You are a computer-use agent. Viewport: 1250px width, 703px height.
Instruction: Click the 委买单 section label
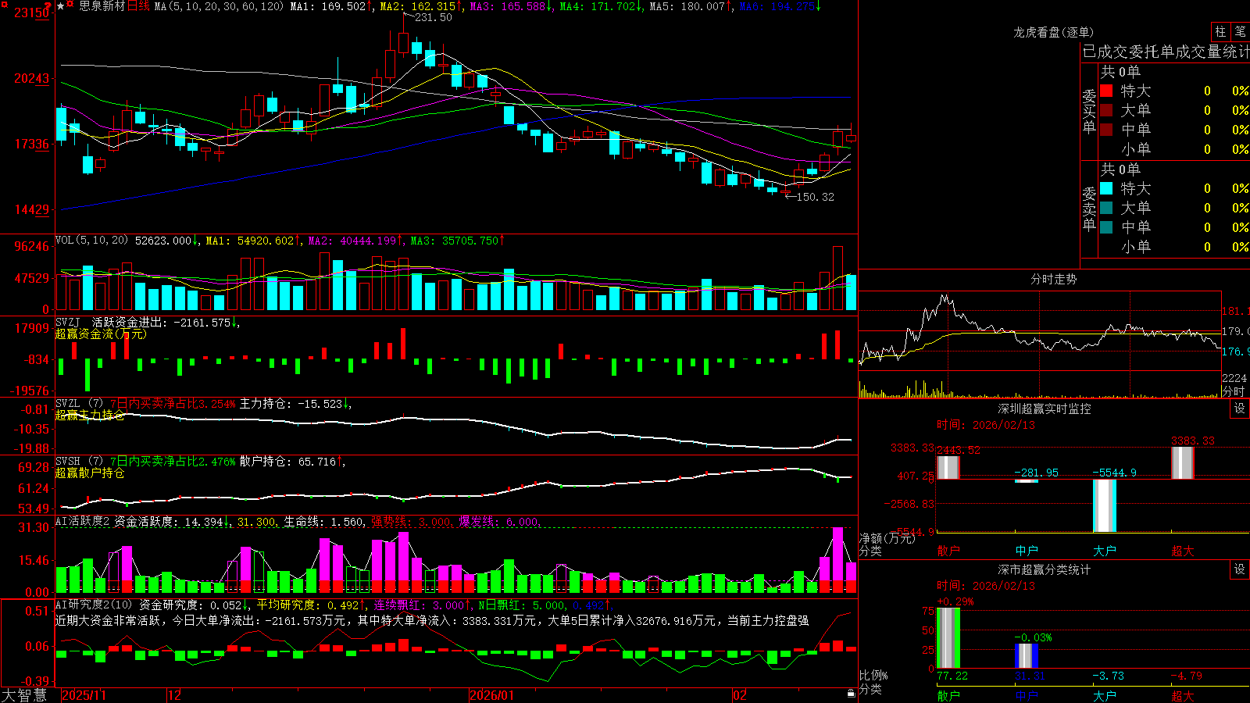[x=1089, y=111]
